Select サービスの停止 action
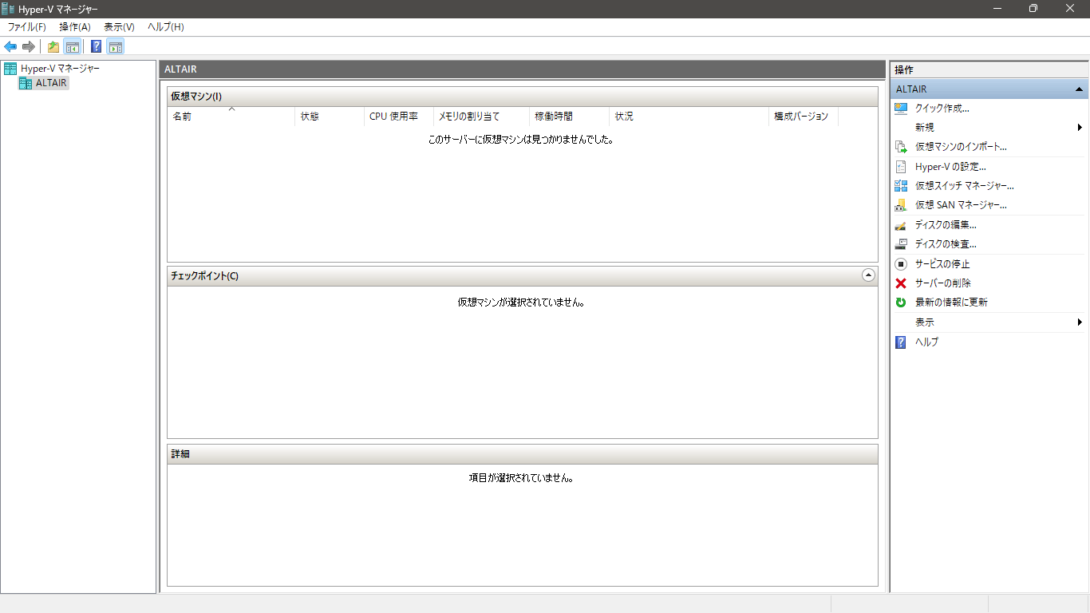This screenshot has height=613, width=1090. click(x=942, y=264)
